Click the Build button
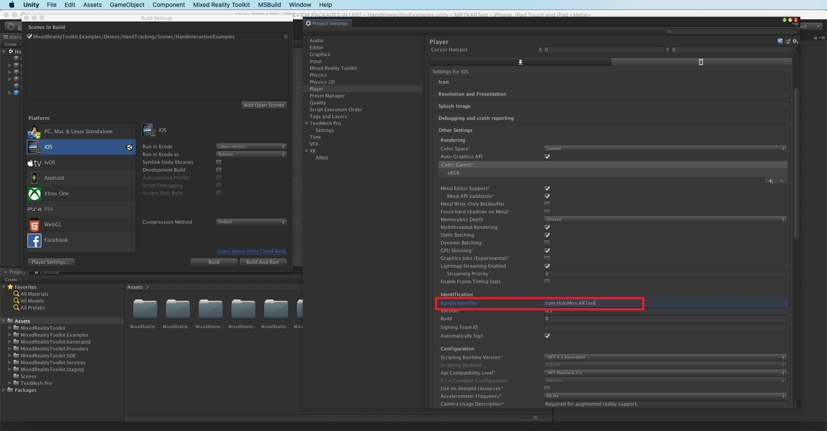 coord(214,262)
